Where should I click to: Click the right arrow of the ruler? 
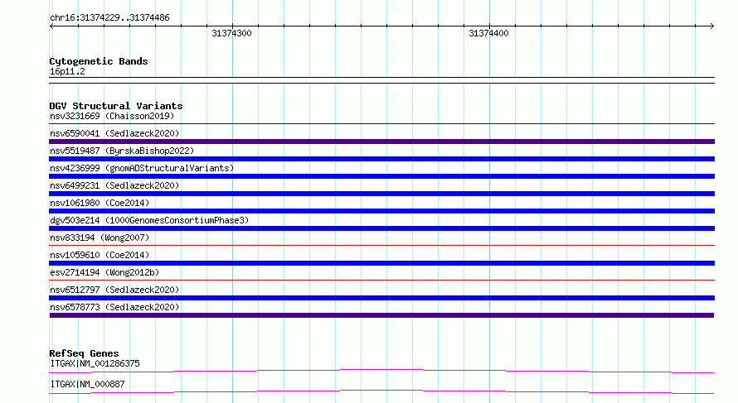pos(711,26)
